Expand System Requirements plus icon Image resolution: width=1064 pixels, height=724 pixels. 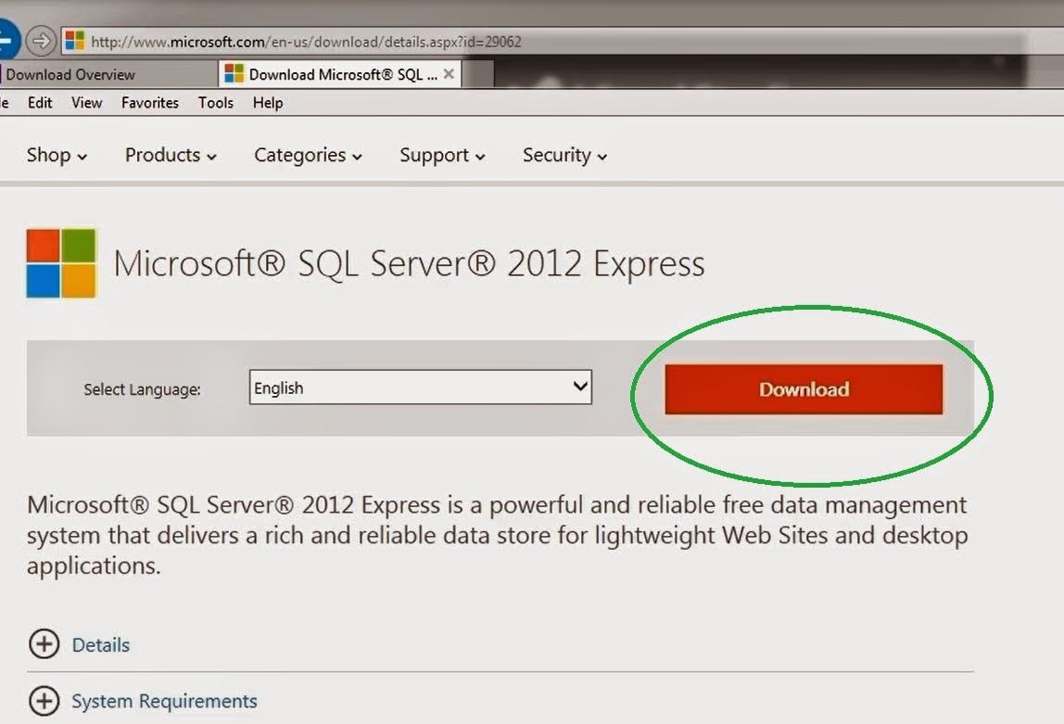44,701
